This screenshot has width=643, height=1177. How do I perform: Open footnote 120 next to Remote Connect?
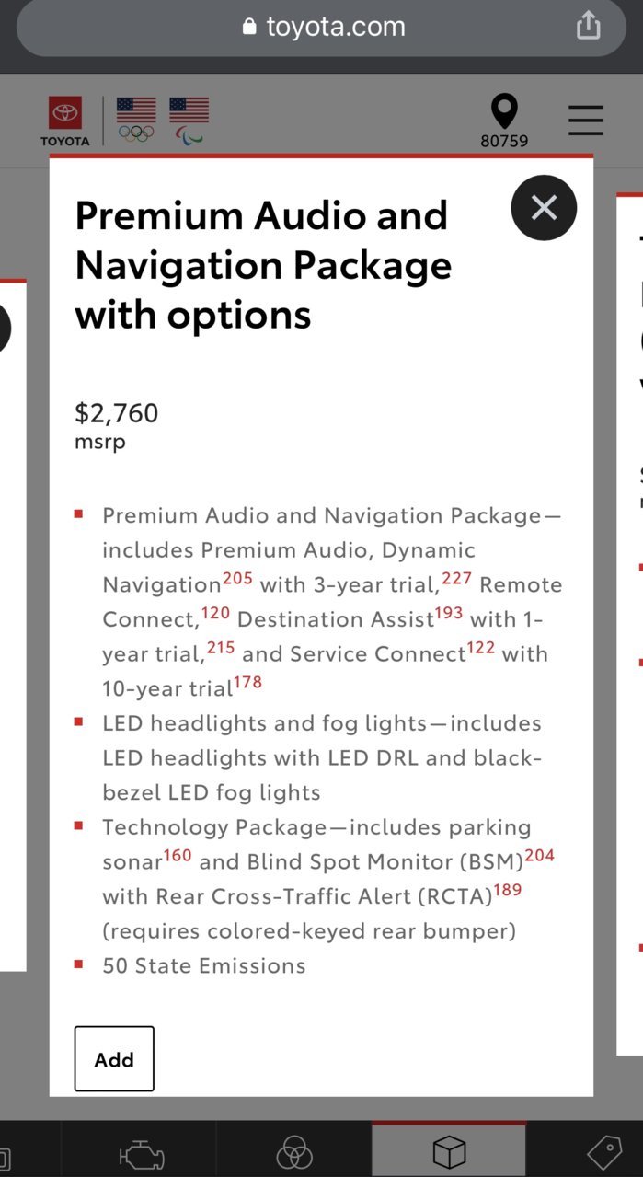[x=215, y=613]
